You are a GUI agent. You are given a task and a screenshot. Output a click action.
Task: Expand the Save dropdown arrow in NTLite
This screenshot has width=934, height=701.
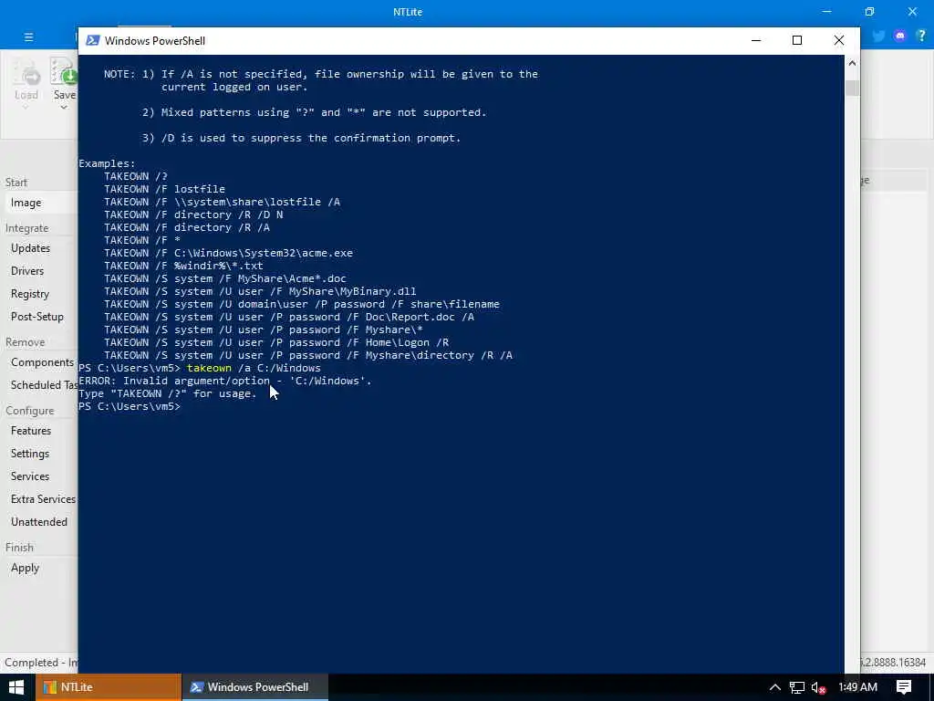click(x=63, y=108)
